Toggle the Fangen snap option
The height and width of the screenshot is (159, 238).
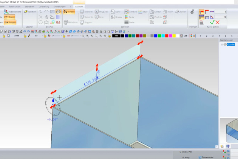10,22
